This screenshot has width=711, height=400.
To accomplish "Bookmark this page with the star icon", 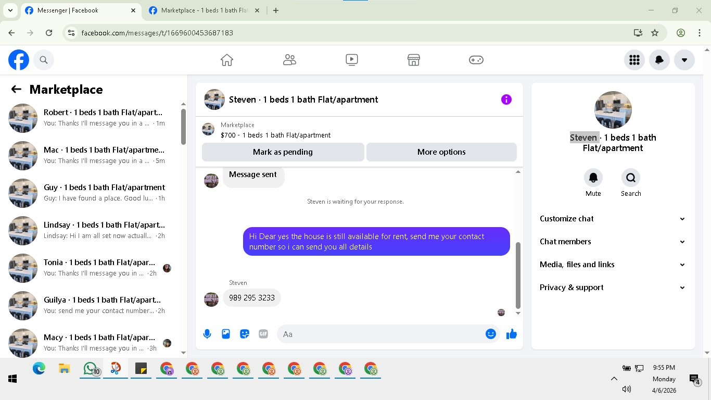I will (655, 33).
